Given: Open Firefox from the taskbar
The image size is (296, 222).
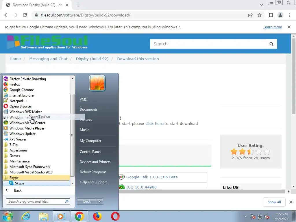Looking at the screenshot, I should (97, 216).
